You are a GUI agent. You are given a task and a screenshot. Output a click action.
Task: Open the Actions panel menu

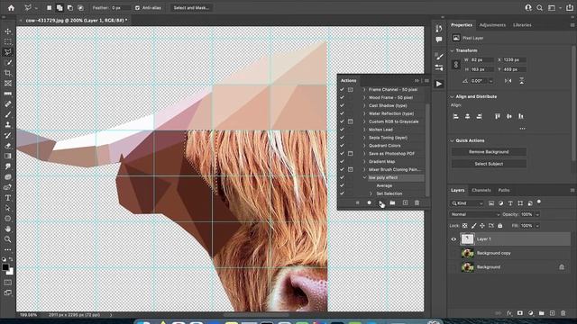coord(426,81)
